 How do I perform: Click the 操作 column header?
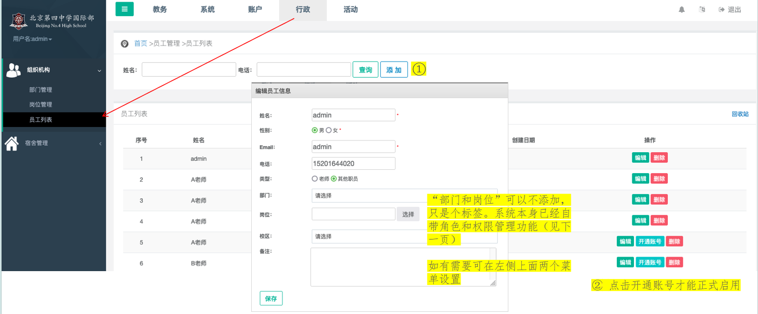point(650,140)
